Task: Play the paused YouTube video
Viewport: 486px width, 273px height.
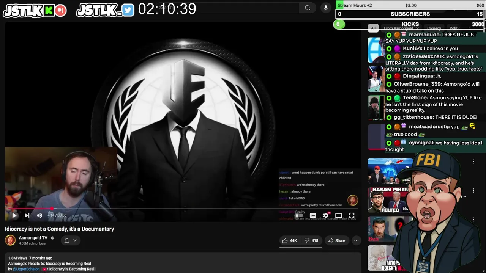Action: coord(14,215)
